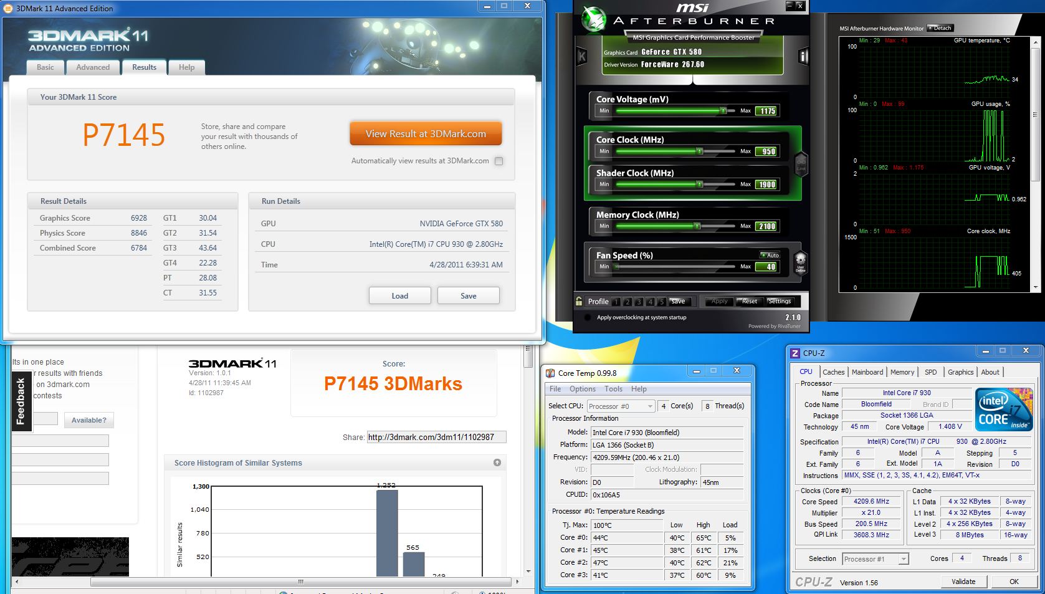Click the Core Voltage value box 1175
The width and height of the screenshot is (1045, 594).
(x=766, y=111)
